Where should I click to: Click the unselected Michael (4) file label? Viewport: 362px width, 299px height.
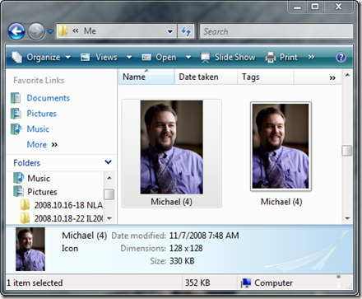coord(281,202)
